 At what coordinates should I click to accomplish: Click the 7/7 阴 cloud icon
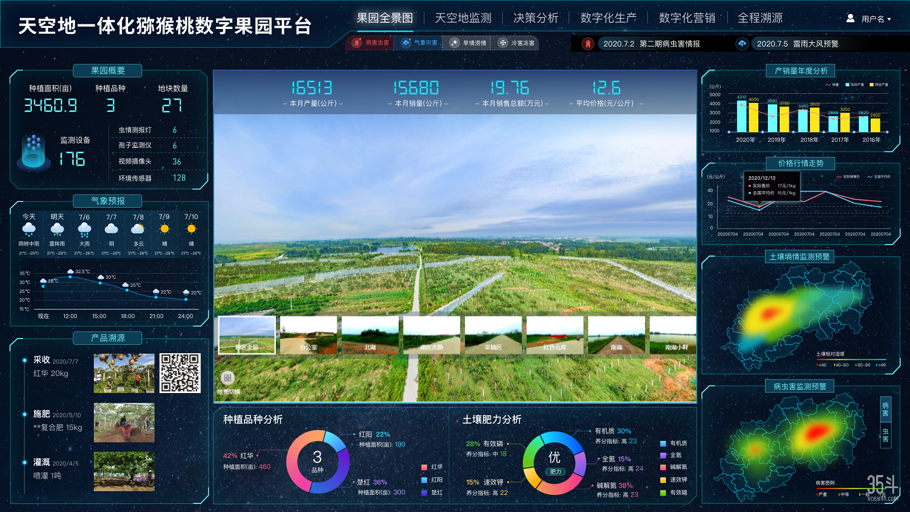111,229
